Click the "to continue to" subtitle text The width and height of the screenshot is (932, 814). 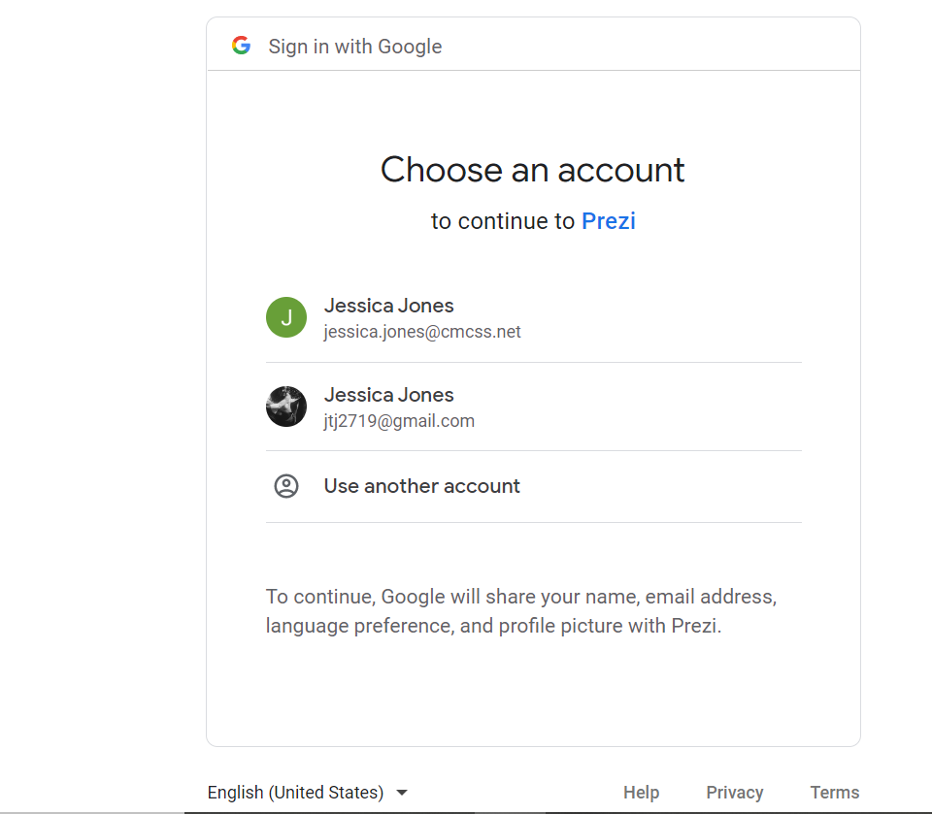click(x=503, y=221)
